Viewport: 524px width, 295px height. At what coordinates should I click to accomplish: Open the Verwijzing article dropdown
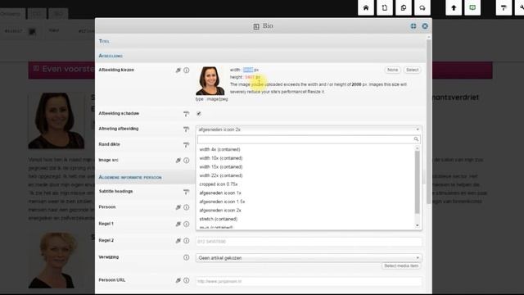tap(309, 258)
